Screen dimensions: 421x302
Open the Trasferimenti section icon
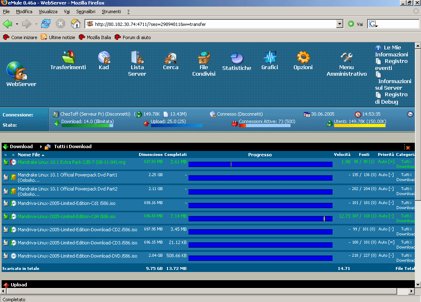[68, 57]
